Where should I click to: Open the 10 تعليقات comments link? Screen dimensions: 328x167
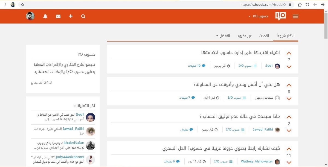point(196,66)
